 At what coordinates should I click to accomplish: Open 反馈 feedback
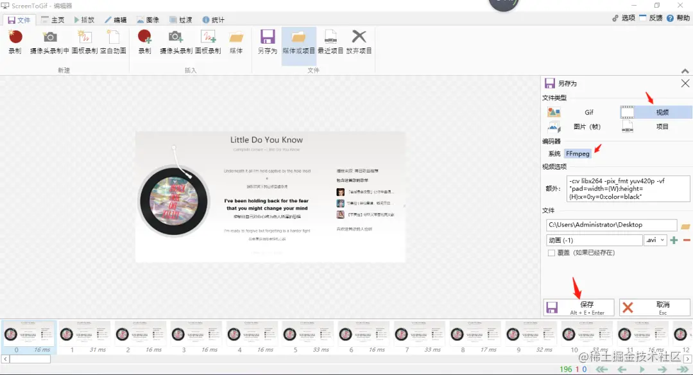[651, 18]
